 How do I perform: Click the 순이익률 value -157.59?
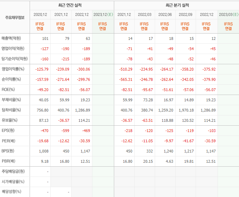point(42,79)
